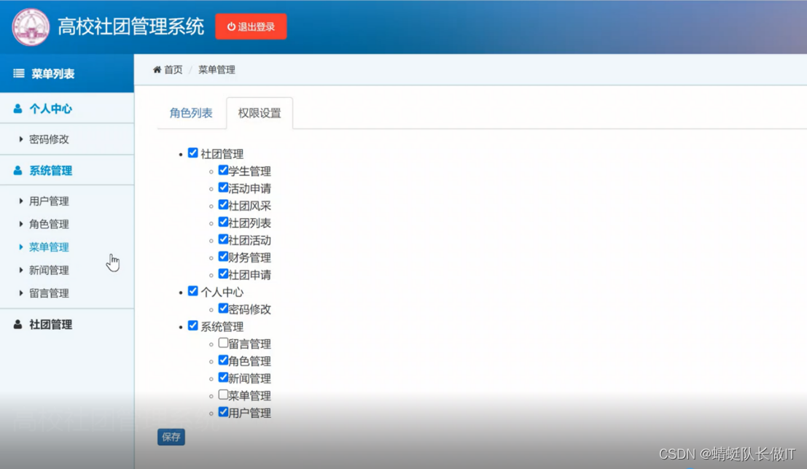Click the home icon in the breadcrumb
This screenshot has height=469, width=807.
coord(157,69)
